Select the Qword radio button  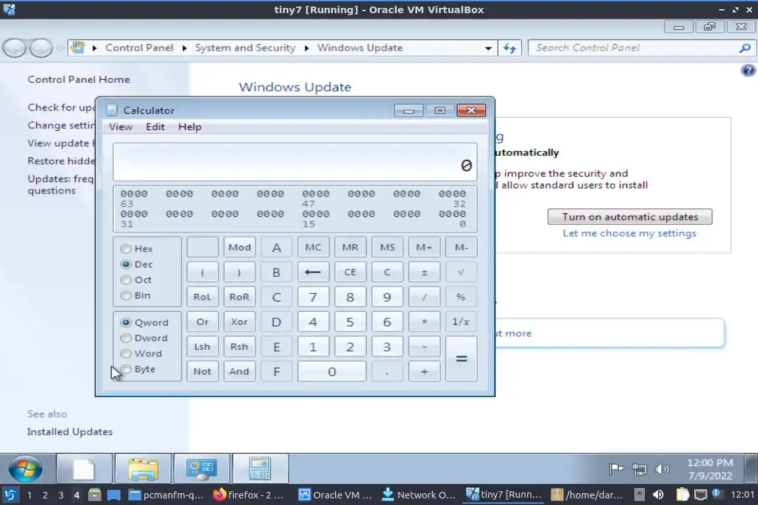point(126,322)
